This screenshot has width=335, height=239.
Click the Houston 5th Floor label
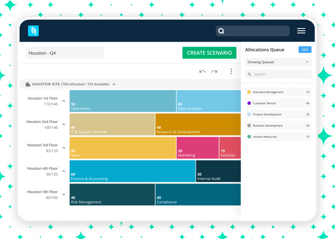42,192
